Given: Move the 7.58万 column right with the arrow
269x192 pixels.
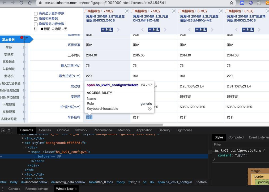Looking at the screenshot, I should 165,30.
